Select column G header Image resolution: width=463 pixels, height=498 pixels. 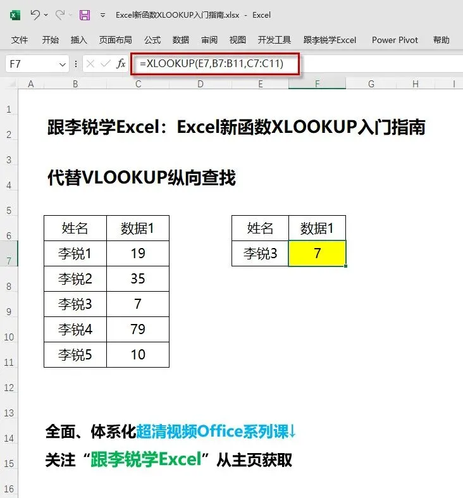point(371,84)
